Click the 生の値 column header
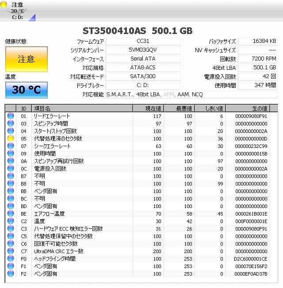The image size is (283, 288). [x=248, y=109]
